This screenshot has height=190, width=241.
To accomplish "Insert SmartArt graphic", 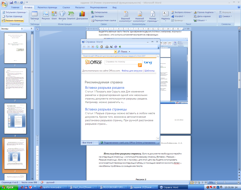I will 71,15.
